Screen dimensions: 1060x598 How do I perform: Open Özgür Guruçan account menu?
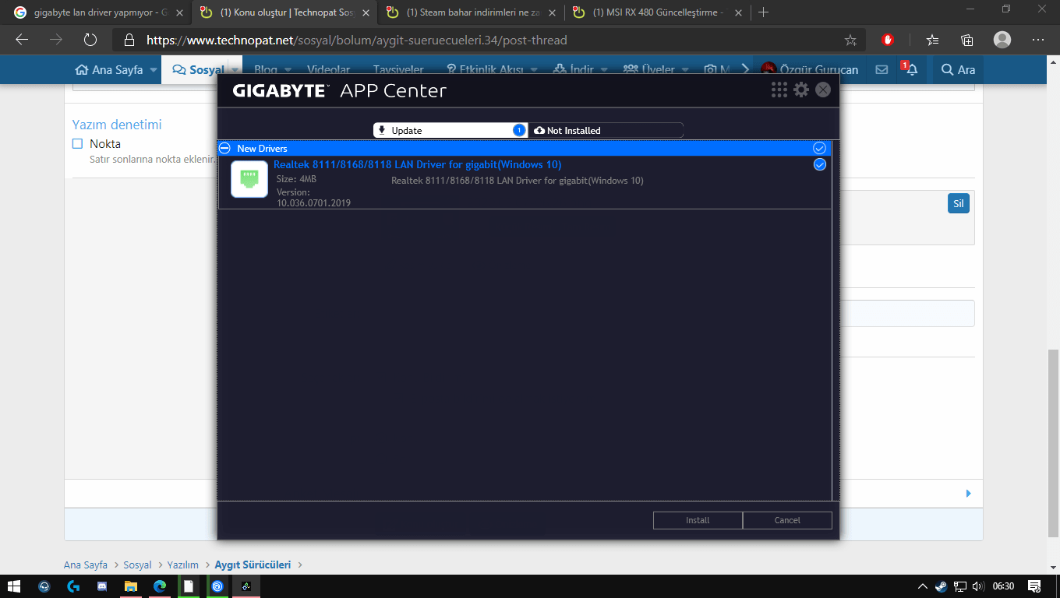point(810,69)
